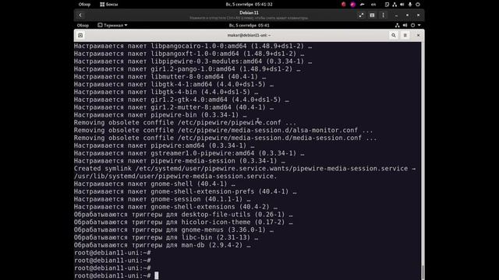The image size is (499, 280).
Task: Click guest volume icon in Debian panel
Action: 405,26
